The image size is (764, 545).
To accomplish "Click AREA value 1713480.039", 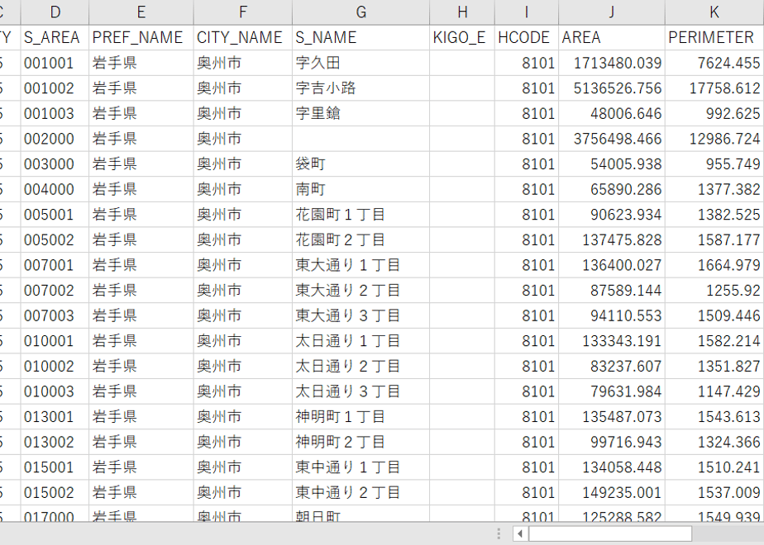I will coord(612,63).
